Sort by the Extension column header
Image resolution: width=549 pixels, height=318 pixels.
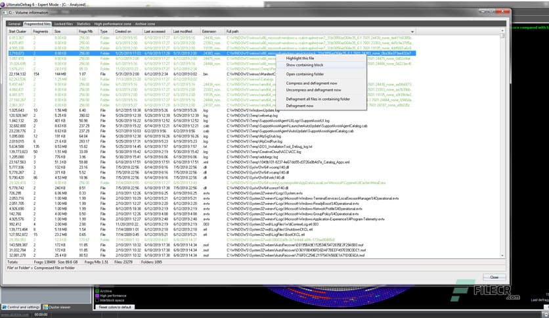pyautogui.click(x=213, y=32)
